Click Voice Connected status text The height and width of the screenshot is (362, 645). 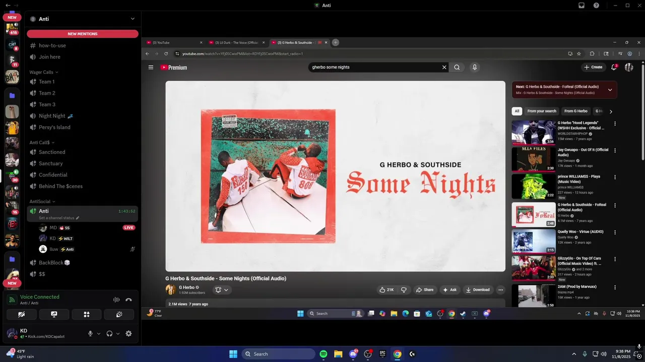[40, 297]
